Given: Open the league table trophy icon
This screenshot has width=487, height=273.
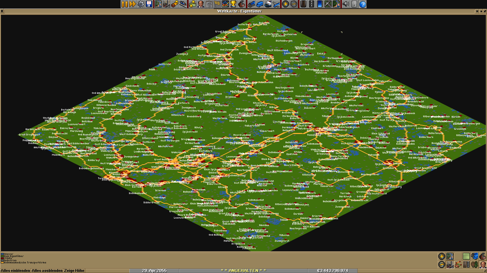Looking at the screenshot, I should [233, 4].
